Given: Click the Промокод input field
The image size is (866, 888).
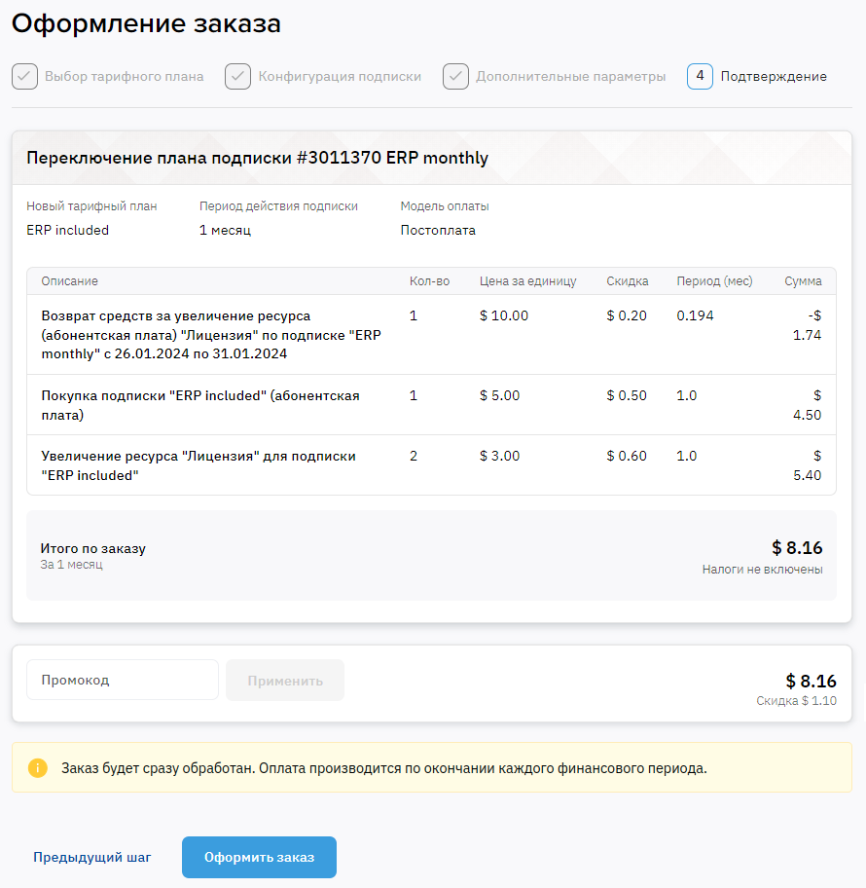Looking at the screenshot, I should point(123,680).
